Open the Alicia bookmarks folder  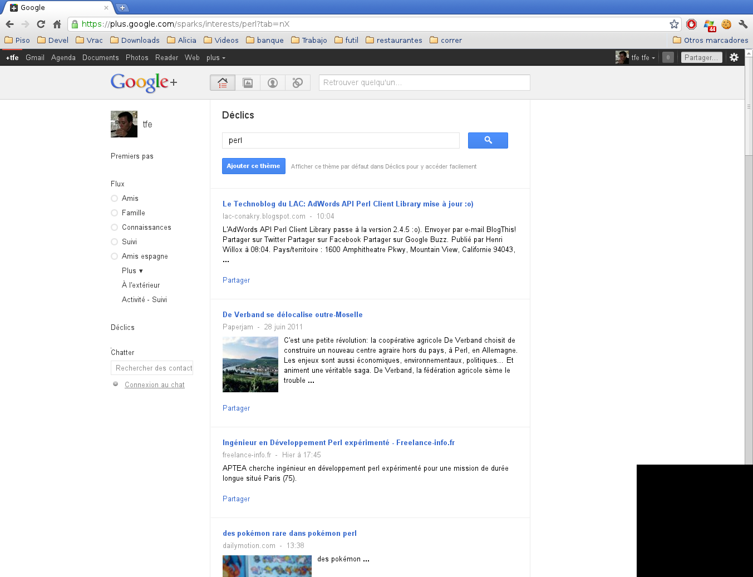click(181, 40)
